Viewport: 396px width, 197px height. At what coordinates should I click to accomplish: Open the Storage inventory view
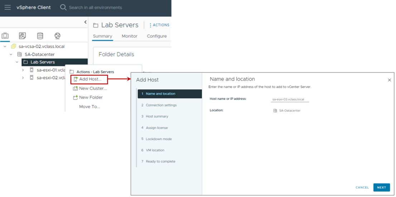pos(40,36)
